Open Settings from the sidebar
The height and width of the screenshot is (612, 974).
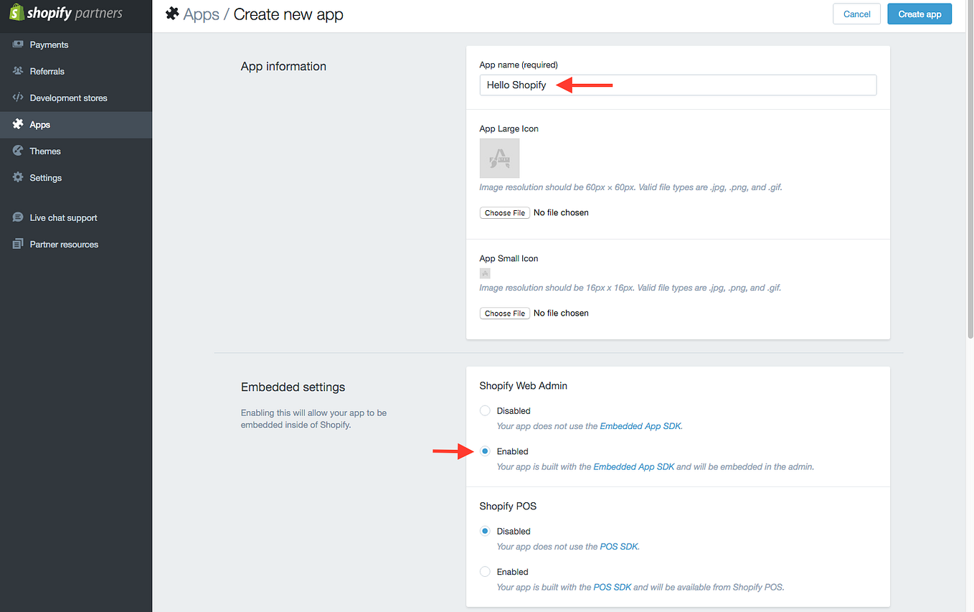click(x=45, y=177)
